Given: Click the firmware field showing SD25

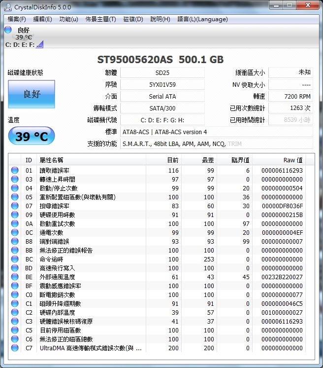Looking at the screenshot, I should (x=162, y=73).
